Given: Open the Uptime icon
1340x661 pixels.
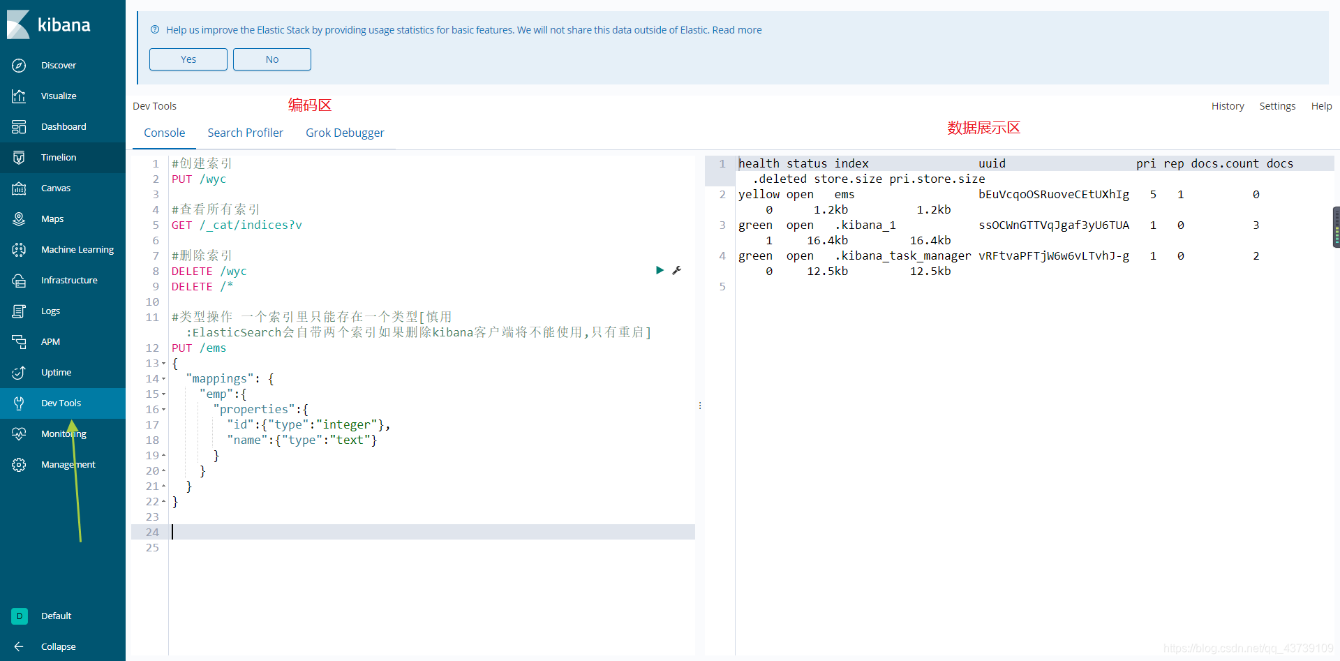Looking at the screenshot, I should pyautogui.click(x=19, y=372).
